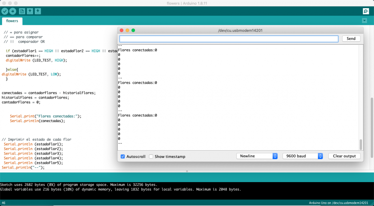Minimize the serial monitor window
The height and width of the screenshot is (206, 374).
pos(128,30)
